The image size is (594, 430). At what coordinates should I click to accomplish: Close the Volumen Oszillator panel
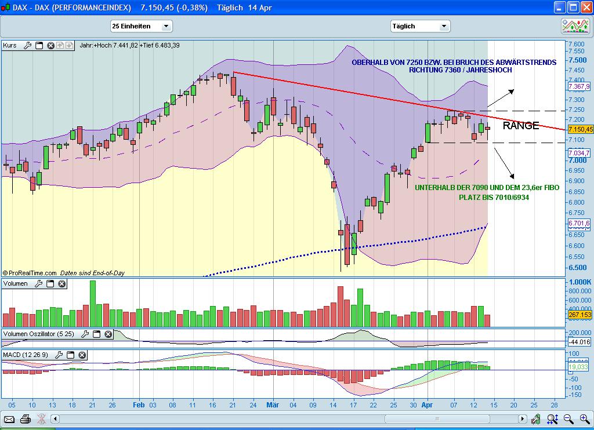108,334
